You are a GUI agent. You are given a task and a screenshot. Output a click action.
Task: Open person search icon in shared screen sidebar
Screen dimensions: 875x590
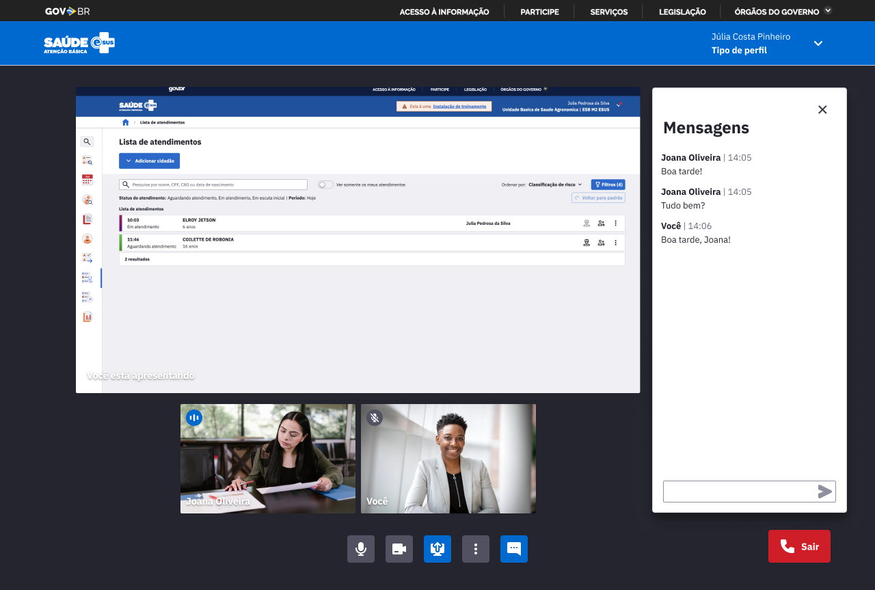point(87,200)
